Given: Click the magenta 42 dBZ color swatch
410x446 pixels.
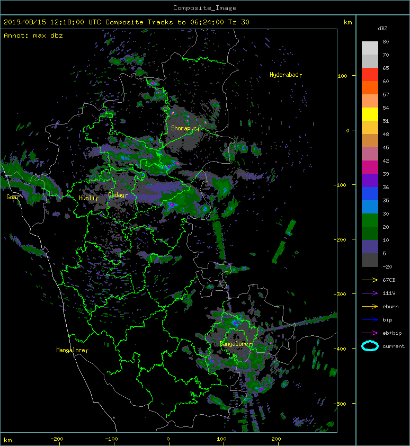Looking at the screenshot, I should (x=370, y=167).
